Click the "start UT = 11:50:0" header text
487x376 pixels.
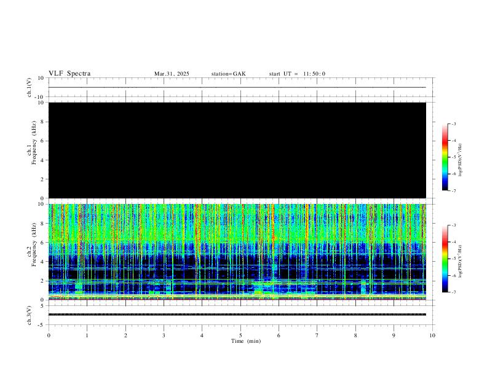click(x=297, y=74)
